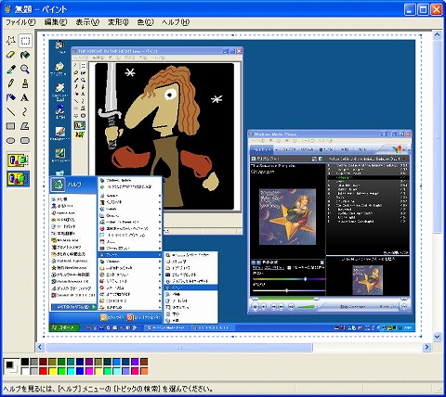
Task: Open the 表示(V) menu
Action: click(87, 22)
